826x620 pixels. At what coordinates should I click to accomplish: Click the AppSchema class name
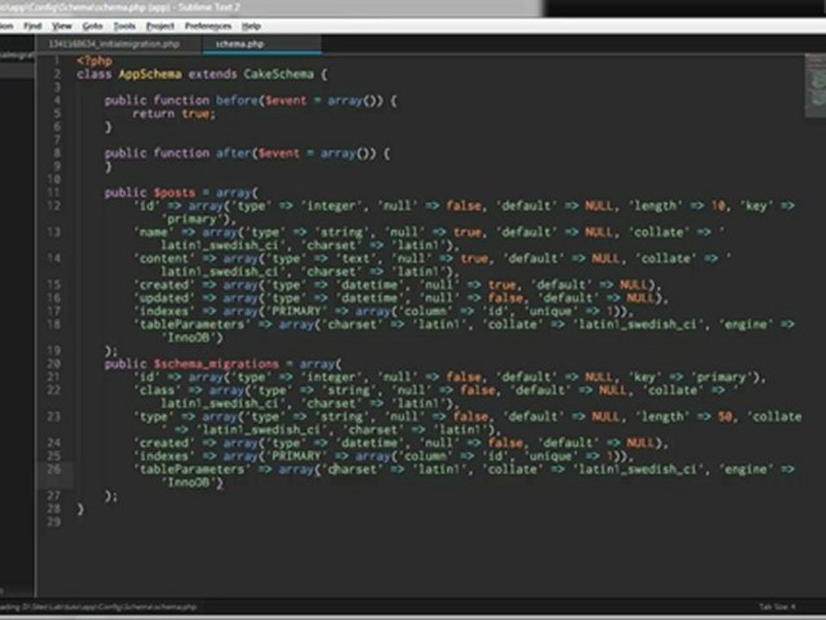[x=150, y=74]
